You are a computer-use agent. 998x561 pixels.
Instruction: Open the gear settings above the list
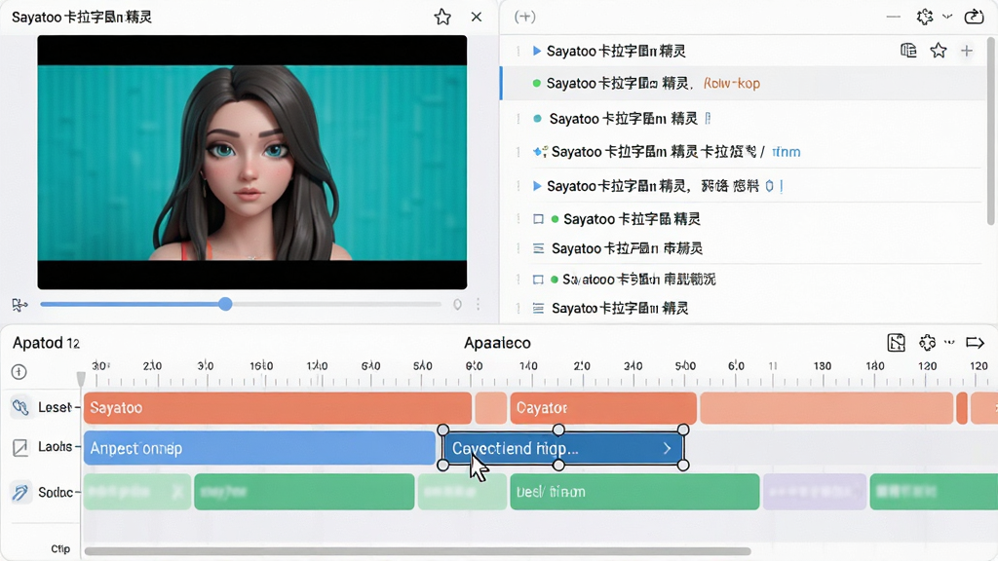pyautogui.click(x=925, y=17)
